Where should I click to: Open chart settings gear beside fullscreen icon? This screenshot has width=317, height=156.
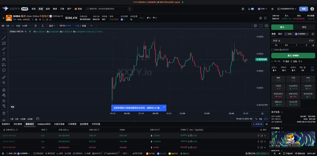coord(255,26)
